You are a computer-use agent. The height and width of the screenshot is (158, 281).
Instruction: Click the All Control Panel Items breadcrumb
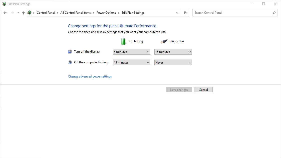tap(75, 13)
